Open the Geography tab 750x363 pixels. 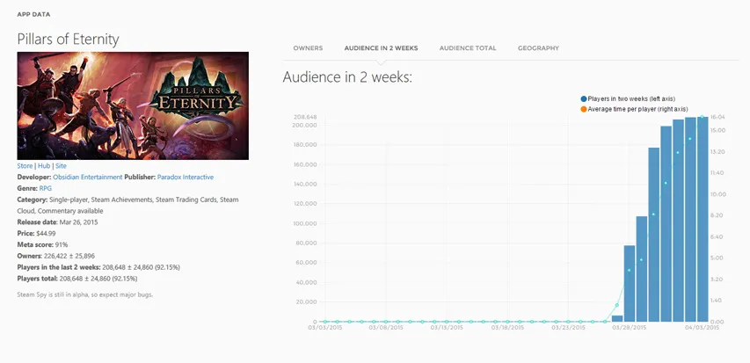[x=538, y=48]
